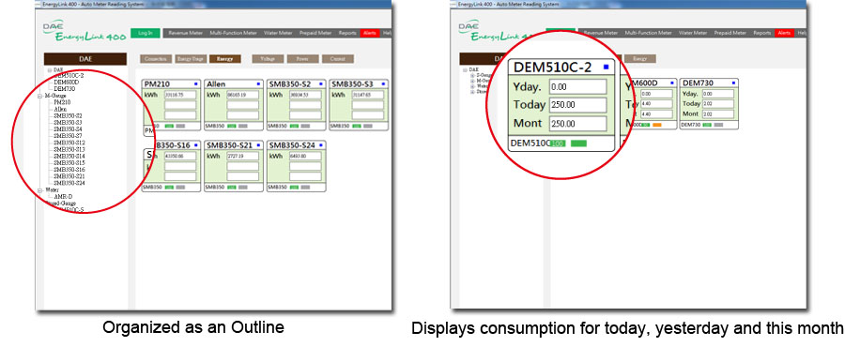The width and height of the screenshot is (845, 347).
Task: Open the Voltage tab
Action: tap(268, 59)
